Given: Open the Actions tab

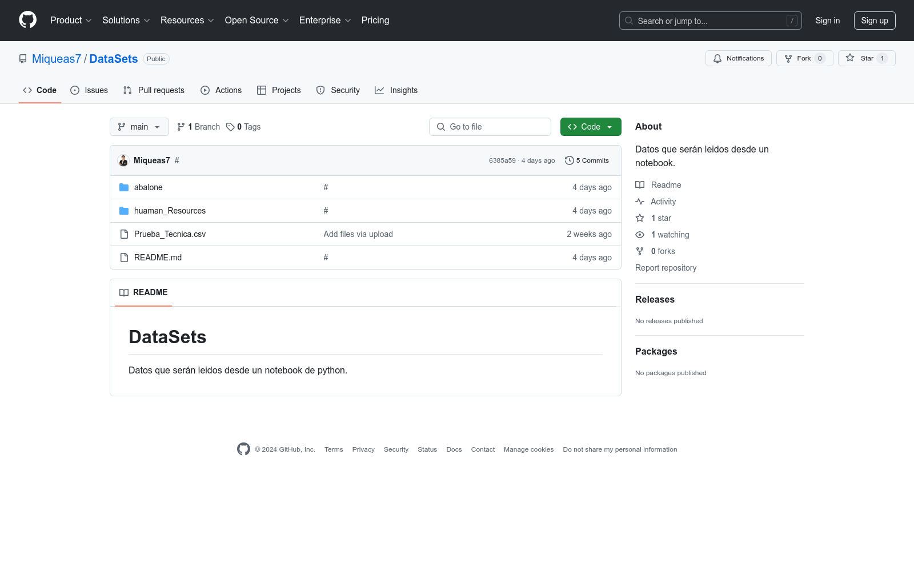Looking at the screenshot, I should 221,90.
